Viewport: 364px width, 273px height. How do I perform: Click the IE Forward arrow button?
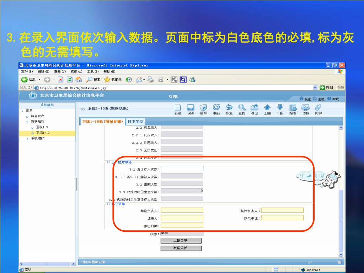click(x=47, y=80)
